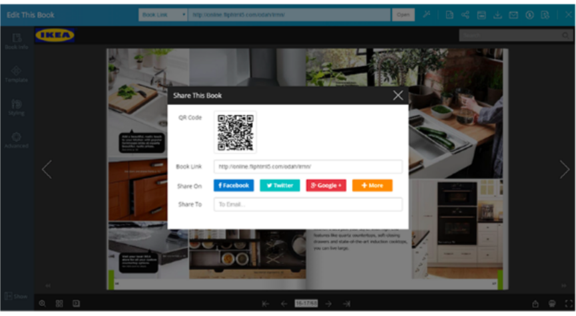The image size is (576, 316).
Task: Click the URL field in top bar
Action: [x=289, y=15]
